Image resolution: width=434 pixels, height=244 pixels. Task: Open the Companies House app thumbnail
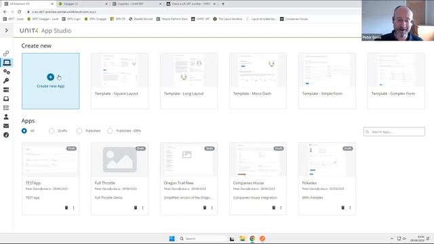click(258, 160)
